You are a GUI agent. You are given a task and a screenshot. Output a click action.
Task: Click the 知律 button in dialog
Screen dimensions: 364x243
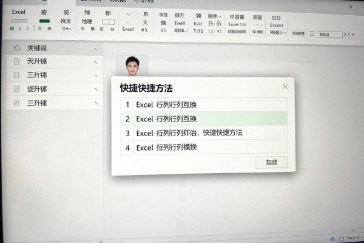click(271, 162)
